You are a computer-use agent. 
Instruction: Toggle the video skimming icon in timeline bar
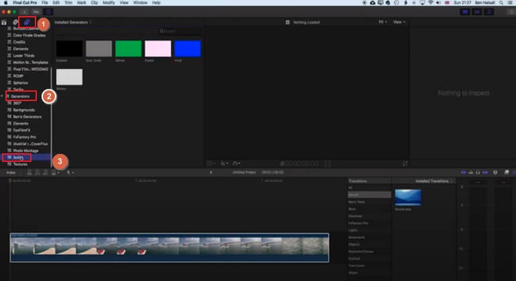click(463, 173)
